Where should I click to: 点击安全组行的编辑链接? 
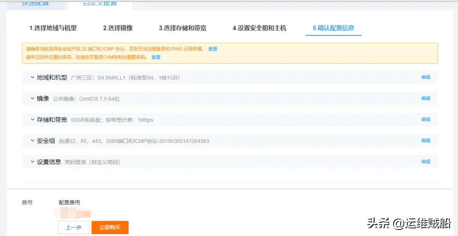pyautogui.click(x=426, y=140)
